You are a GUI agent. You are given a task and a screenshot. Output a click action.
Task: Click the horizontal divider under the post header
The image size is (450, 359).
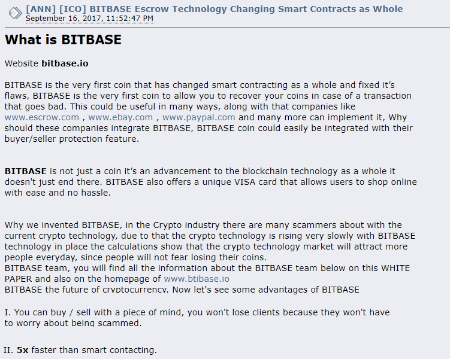point(227,28)
